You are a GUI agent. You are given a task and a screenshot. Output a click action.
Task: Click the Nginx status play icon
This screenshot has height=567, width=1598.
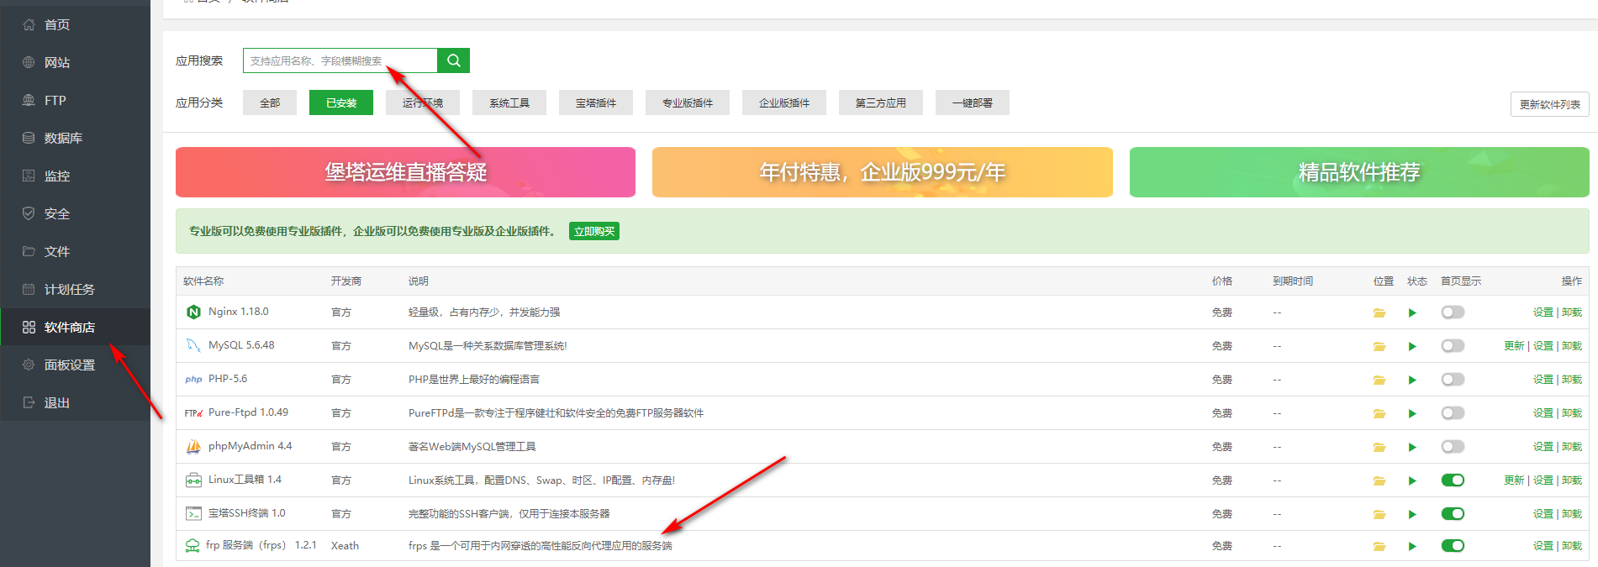[x=1412, y=312]
